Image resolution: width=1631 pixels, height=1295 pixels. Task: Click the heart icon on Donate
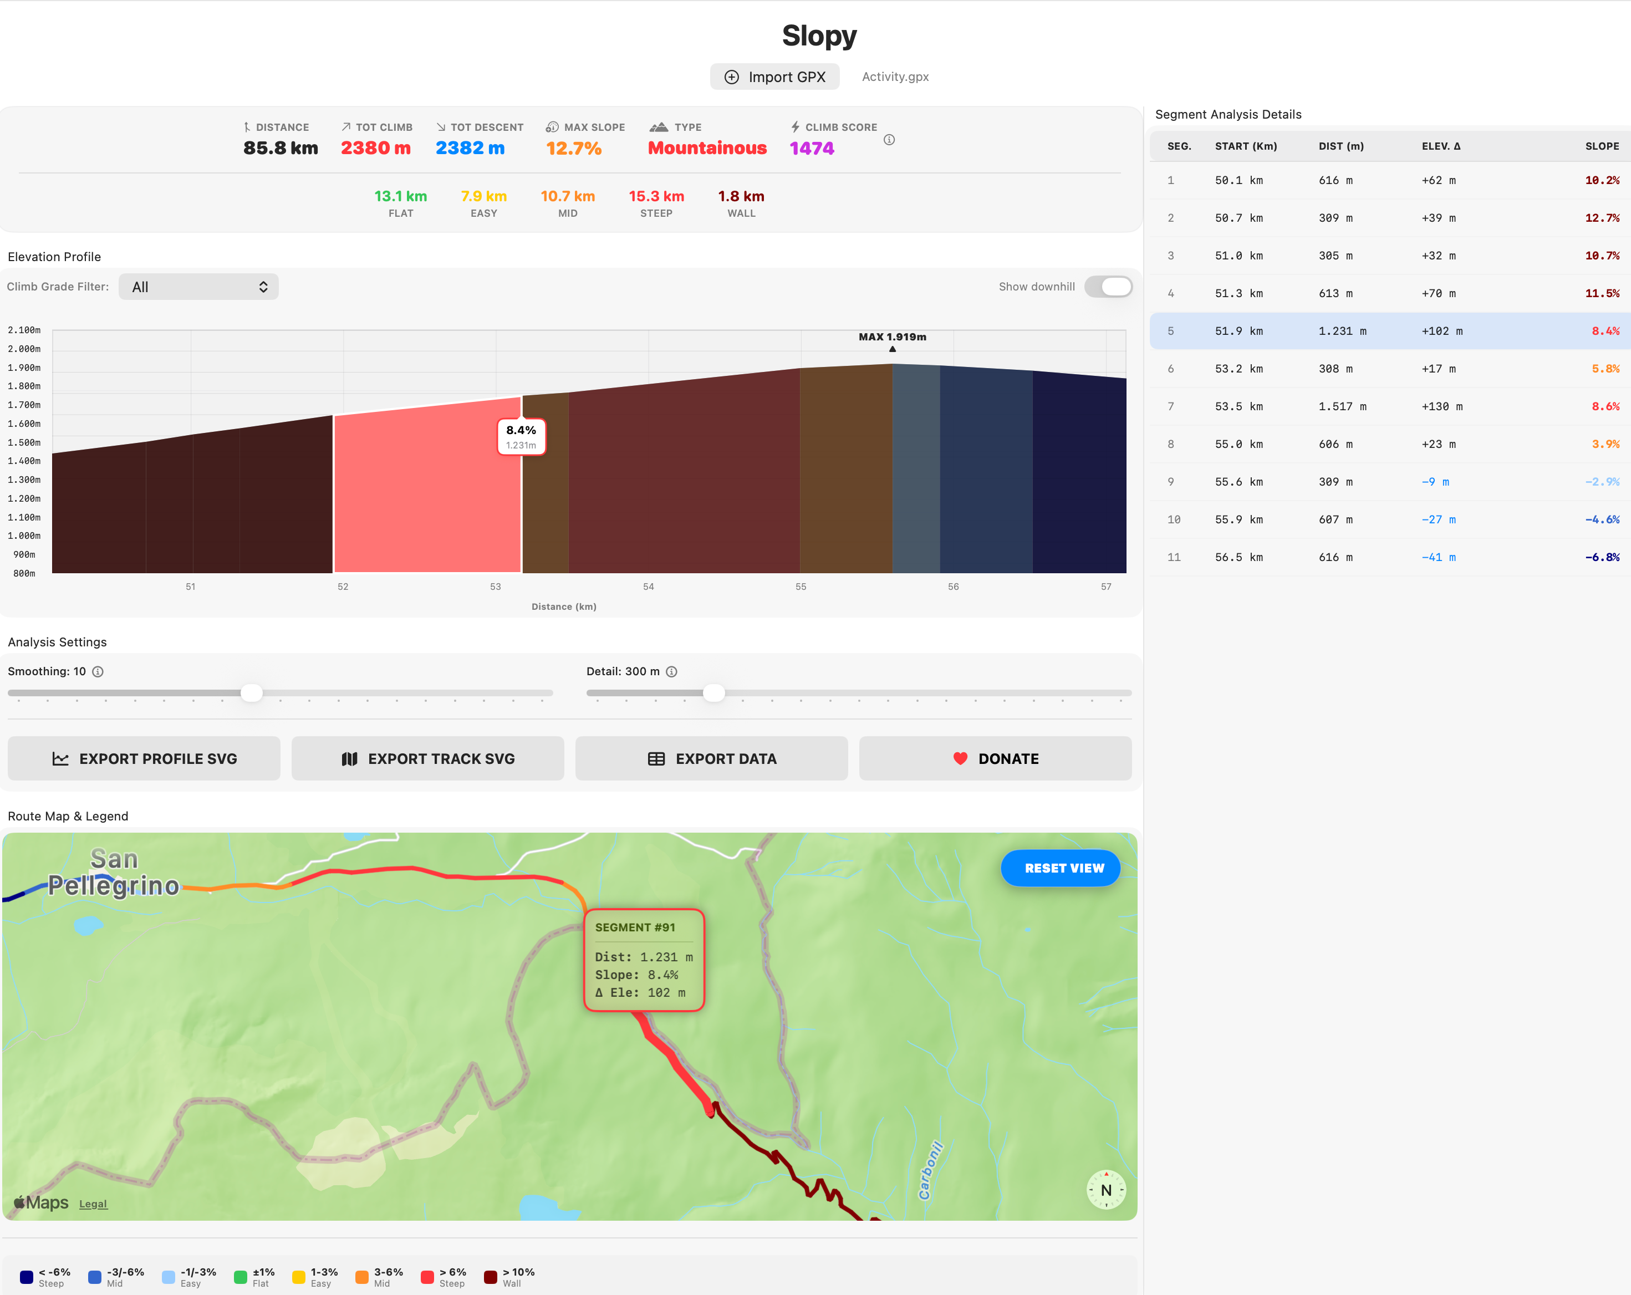(x=960, y=759)
